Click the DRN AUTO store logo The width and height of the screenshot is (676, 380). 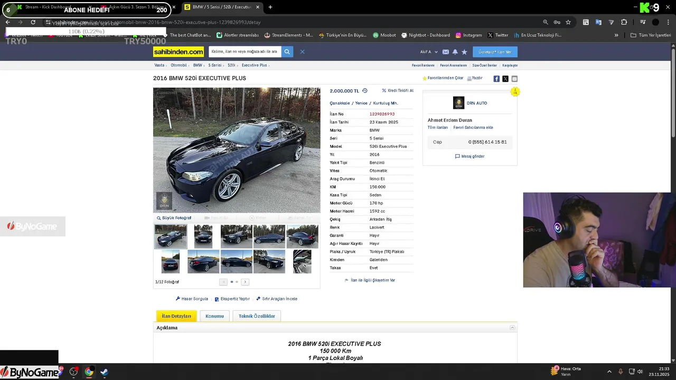[458, 103]
